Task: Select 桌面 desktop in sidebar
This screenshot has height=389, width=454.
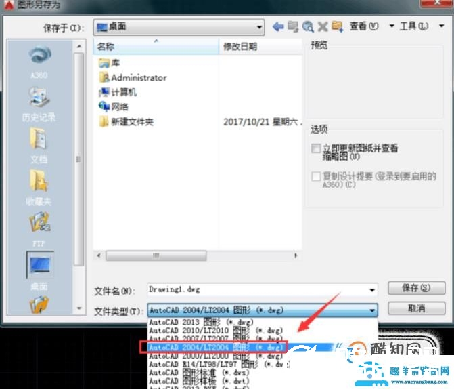Action: [40, 270]
